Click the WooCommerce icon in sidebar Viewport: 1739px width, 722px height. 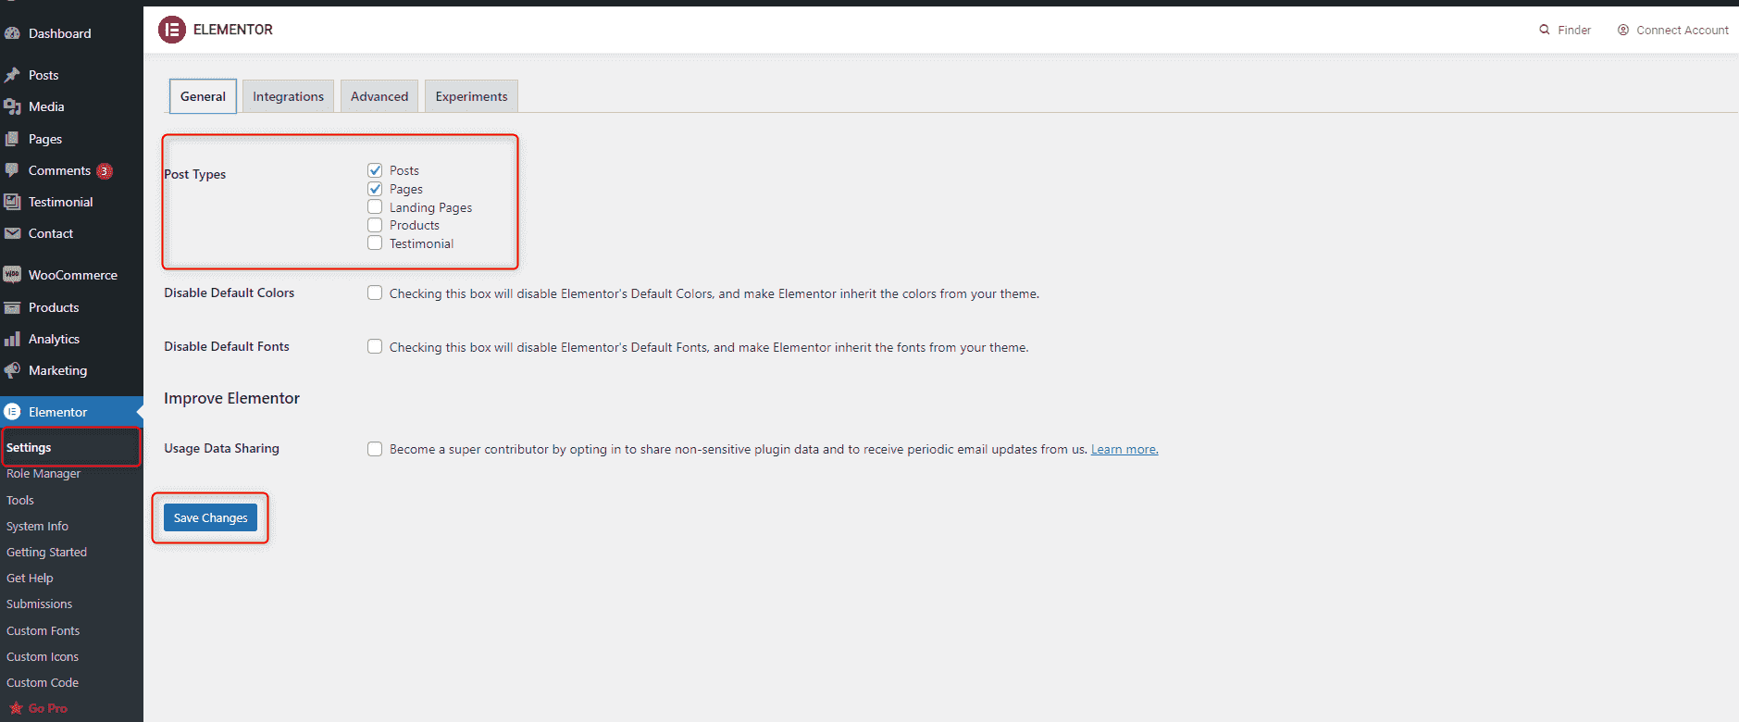click(x=12, y=275)
